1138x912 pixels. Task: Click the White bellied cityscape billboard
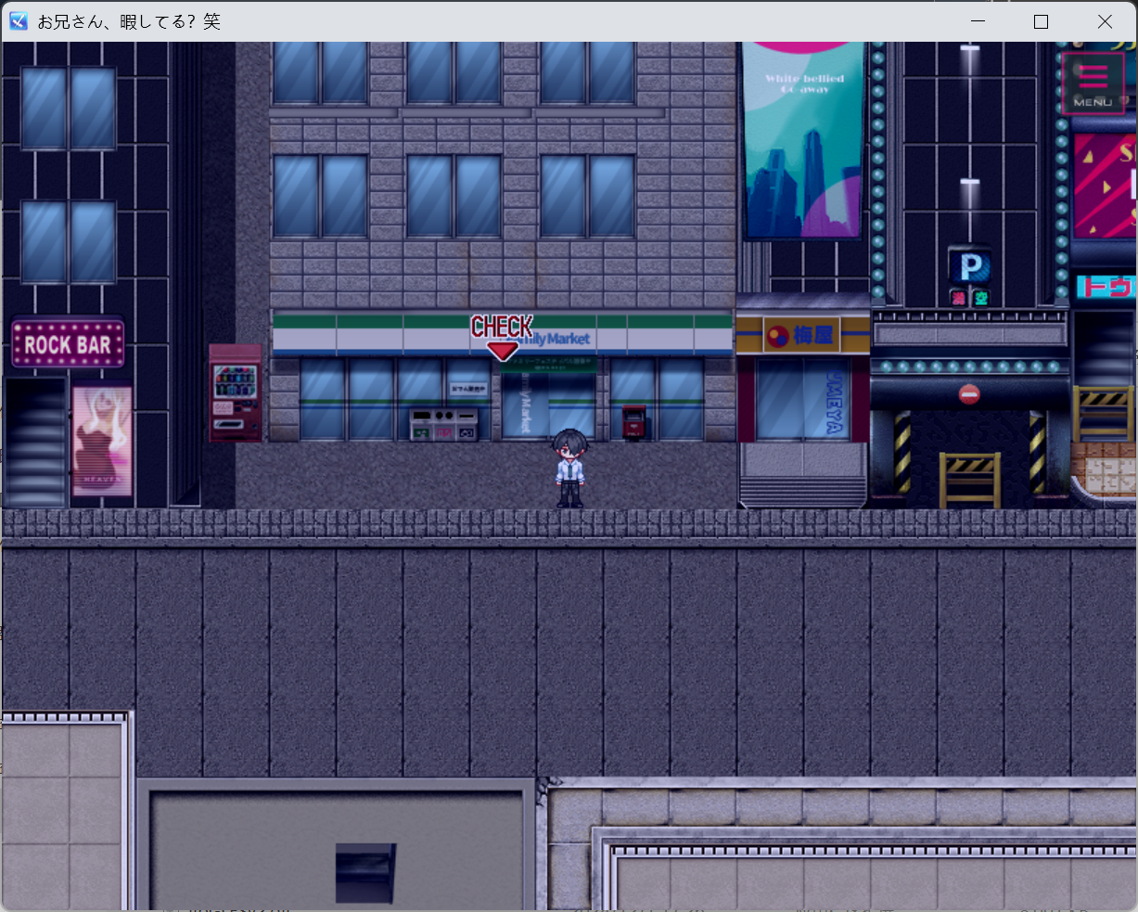[x=803, y=139]
